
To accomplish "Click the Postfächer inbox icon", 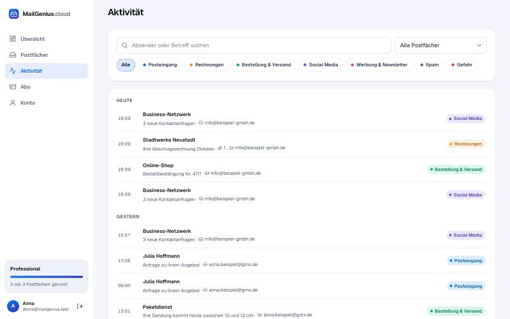I will [x=13, y=55].
